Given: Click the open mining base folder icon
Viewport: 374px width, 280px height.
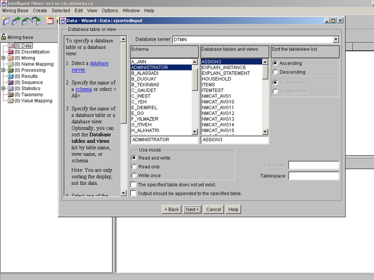Looking at the screenshot, I should coord(16,21).
